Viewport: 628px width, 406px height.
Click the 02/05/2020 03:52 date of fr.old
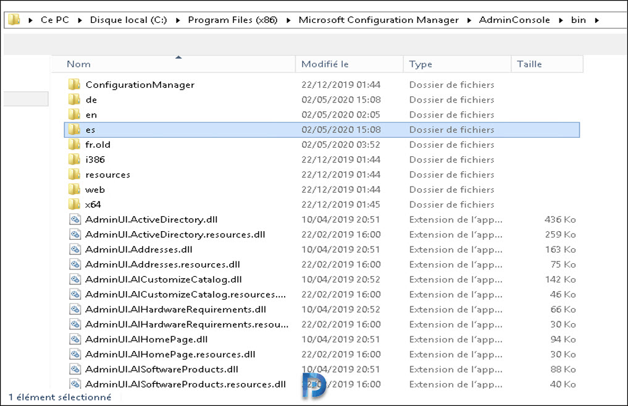[341, 144]
